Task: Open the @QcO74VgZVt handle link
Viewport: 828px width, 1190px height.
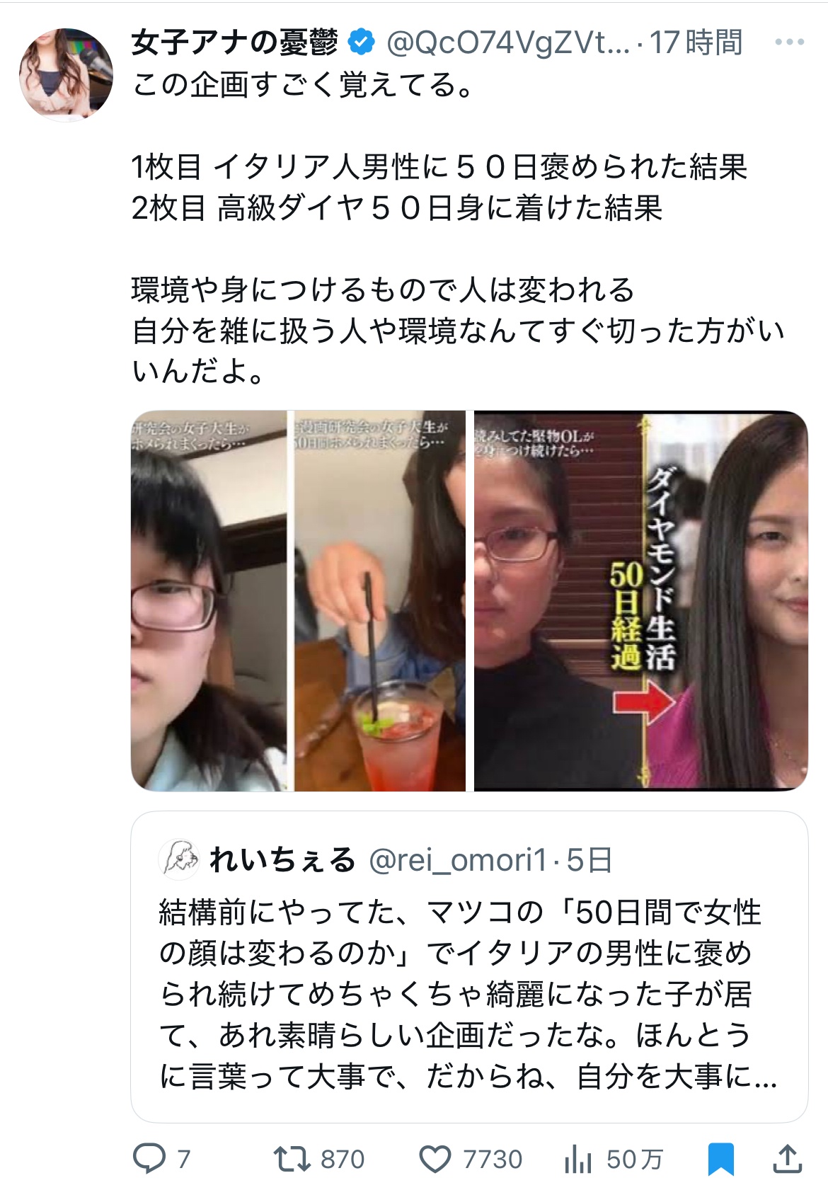Action: (508, 42)
